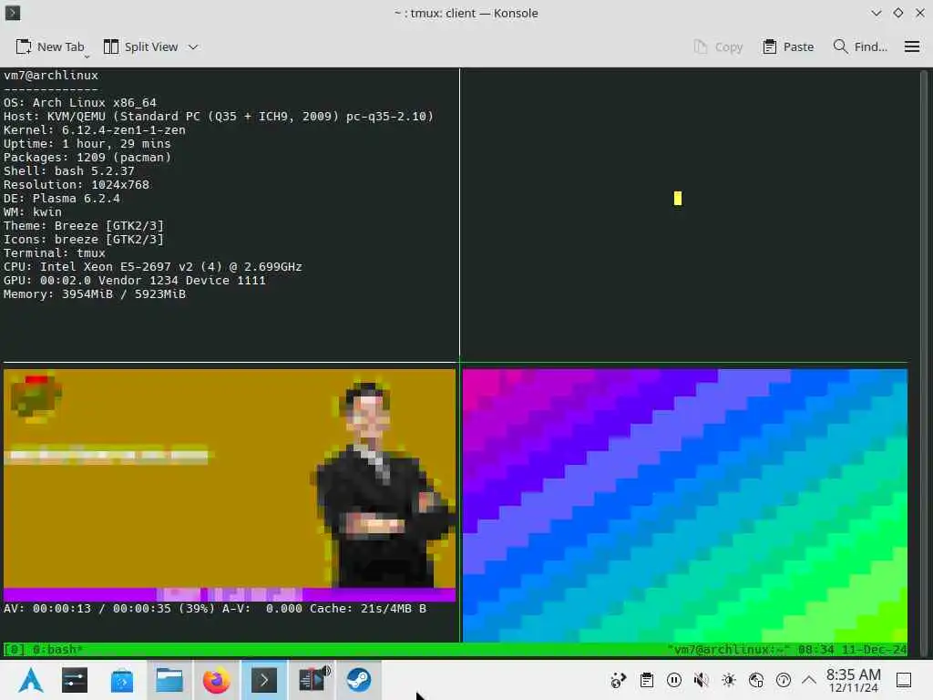
Task: Switch to Firefox from taskbar
Action: coord(217,680)
